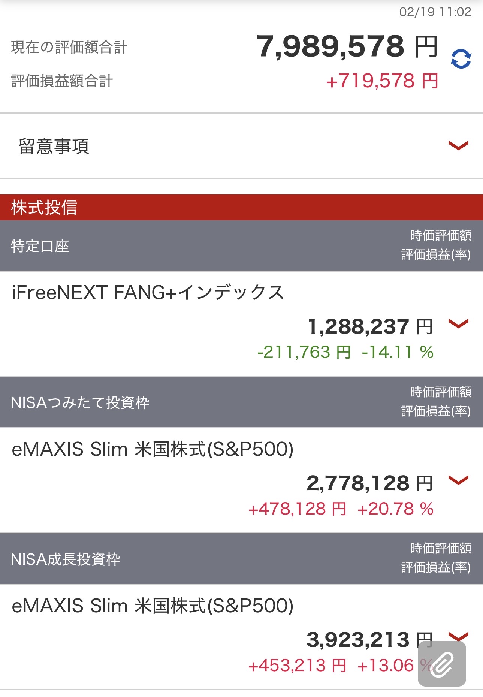Image resolution: width=483 pixels, height=697 pixels.
Task: Open the 留意事項 notes label
Action: pos(54,146)
